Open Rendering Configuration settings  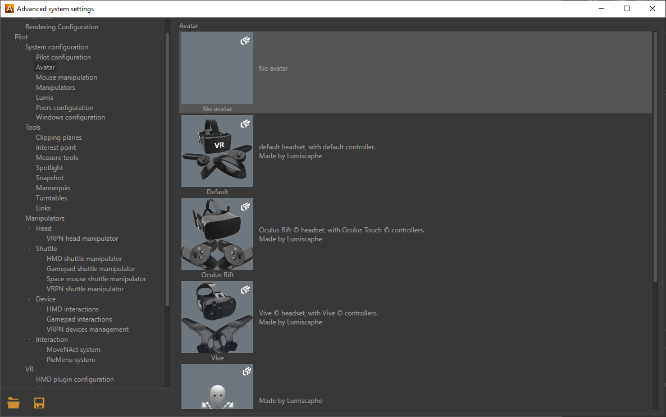62,27
